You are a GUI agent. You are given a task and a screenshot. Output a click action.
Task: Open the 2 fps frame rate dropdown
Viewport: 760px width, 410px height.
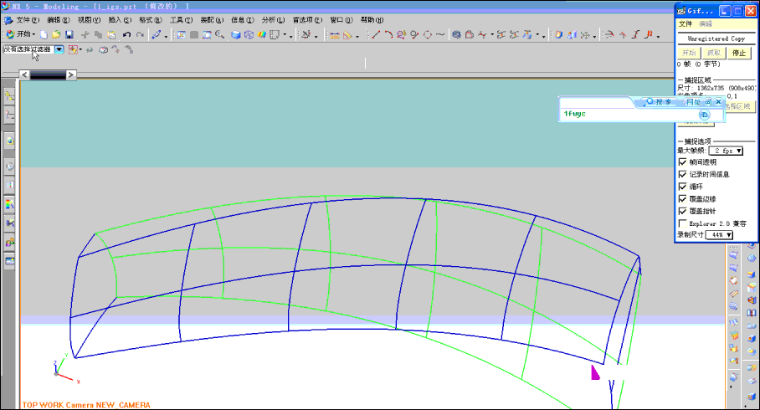point(726,151)
